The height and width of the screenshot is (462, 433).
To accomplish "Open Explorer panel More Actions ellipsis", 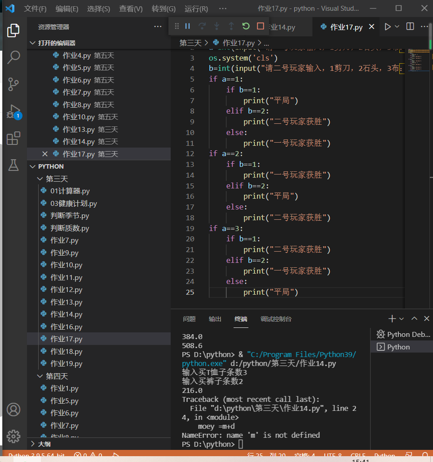I will click(x=158, y=27).
